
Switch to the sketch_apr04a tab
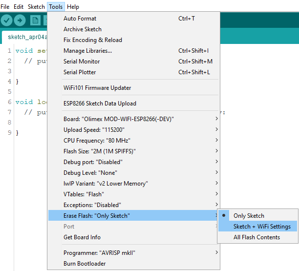(23, 37)
